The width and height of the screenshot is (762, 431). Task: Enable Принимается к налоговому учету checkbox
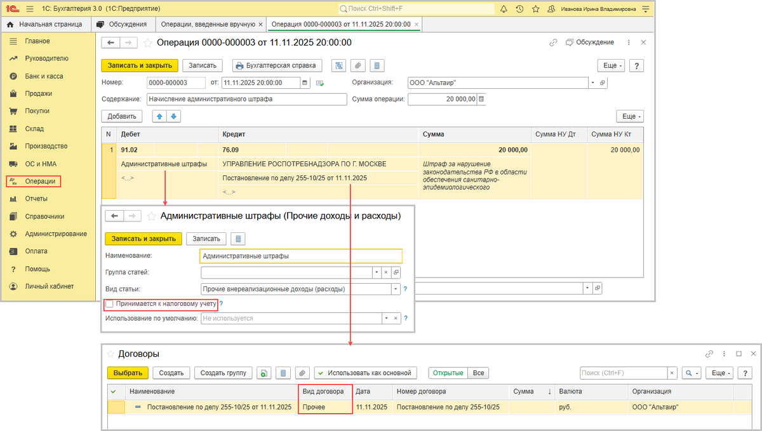point(110,304)
